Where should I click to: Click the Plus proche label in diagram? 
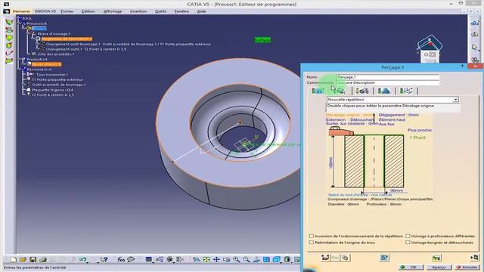pos(420,130)
